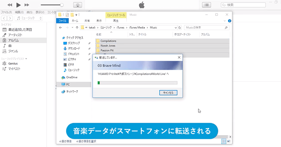Open デスクトップ in navigation pane

pos(72,43)
